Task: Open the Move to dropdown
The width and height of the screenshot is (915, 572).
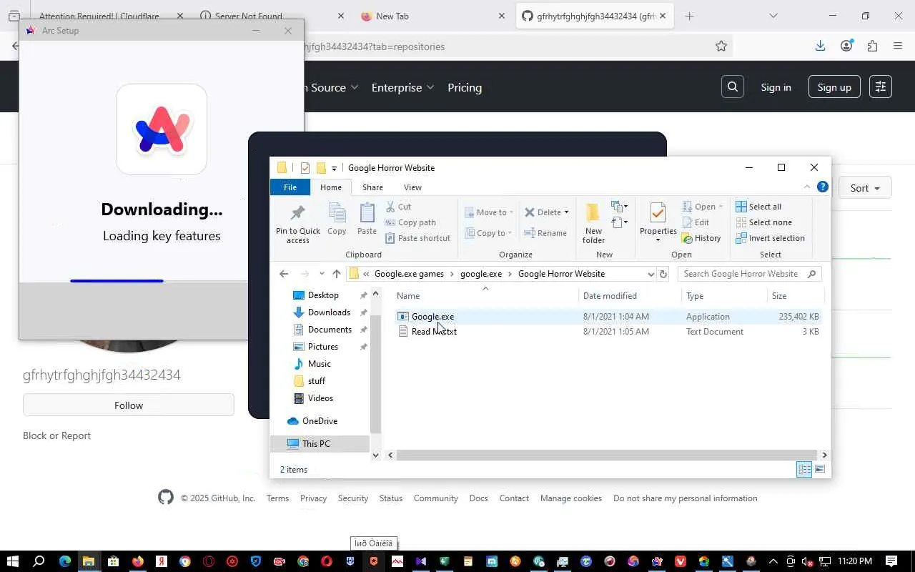Action: pos(489,212)
